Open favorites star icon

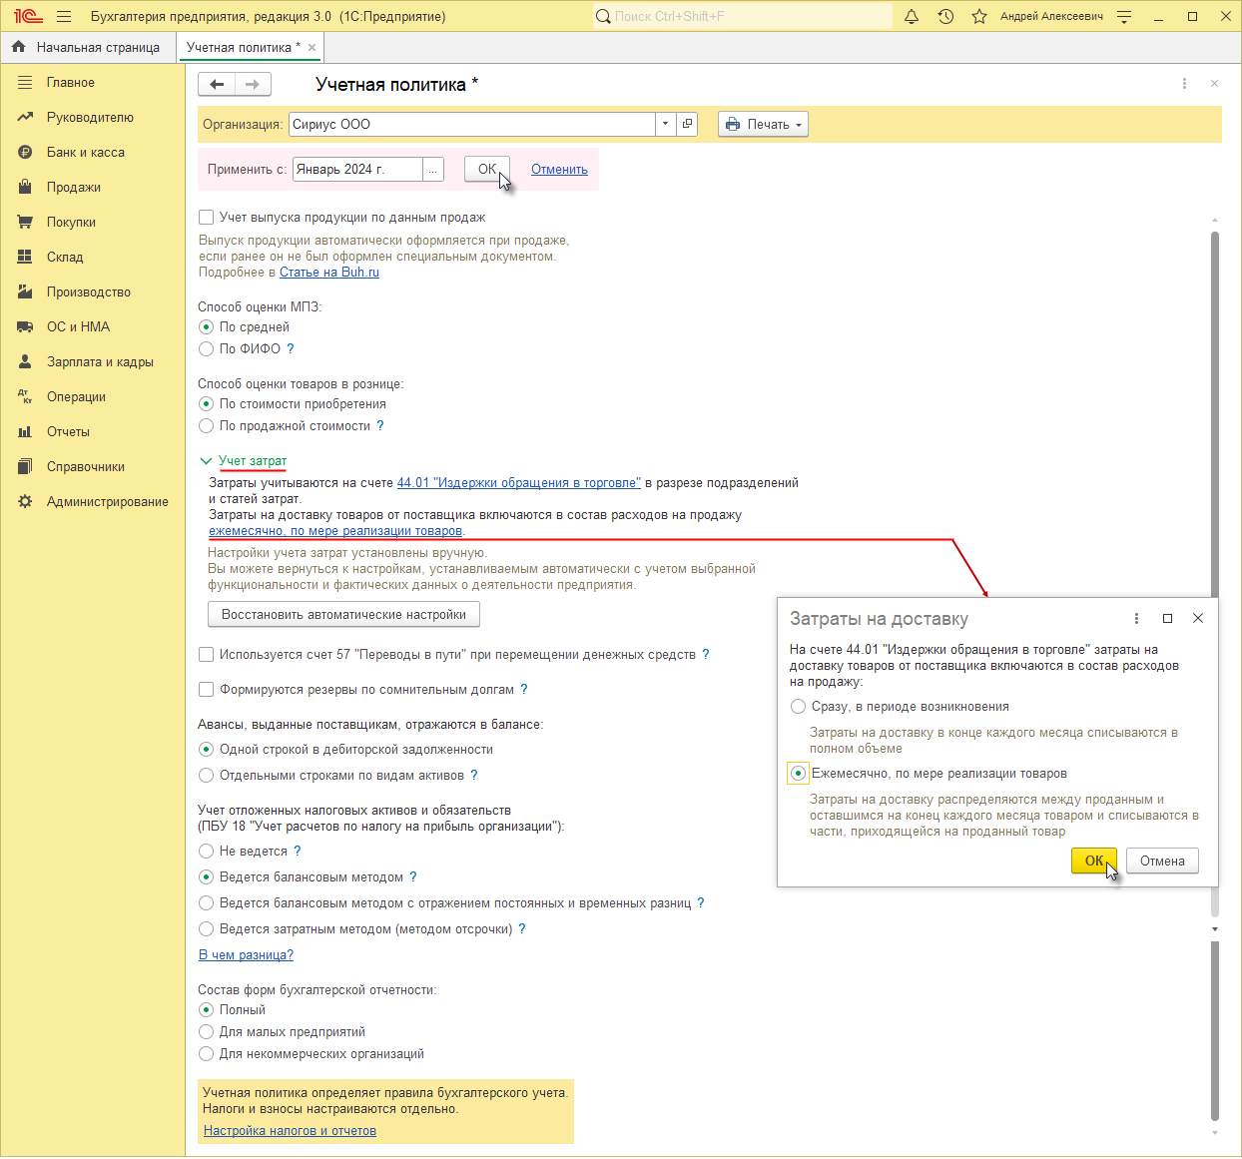[x=979, y=16]
